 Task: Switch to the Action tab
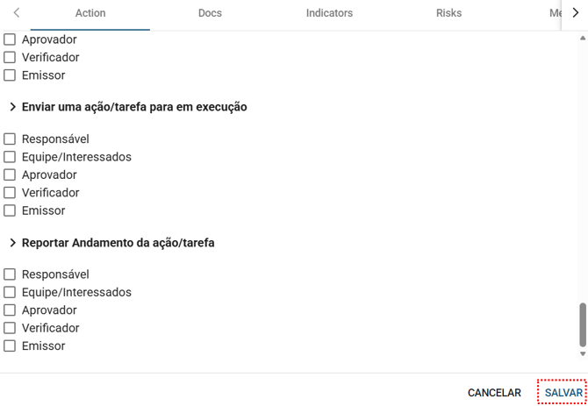click(x=90, y=14)
